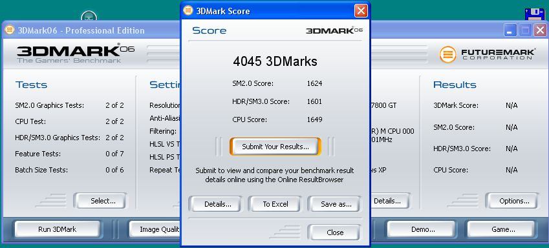Screen dimensions: 549x248
Task: Click HDR/SM3.0 Score value 1601
Action: [314, 102]
